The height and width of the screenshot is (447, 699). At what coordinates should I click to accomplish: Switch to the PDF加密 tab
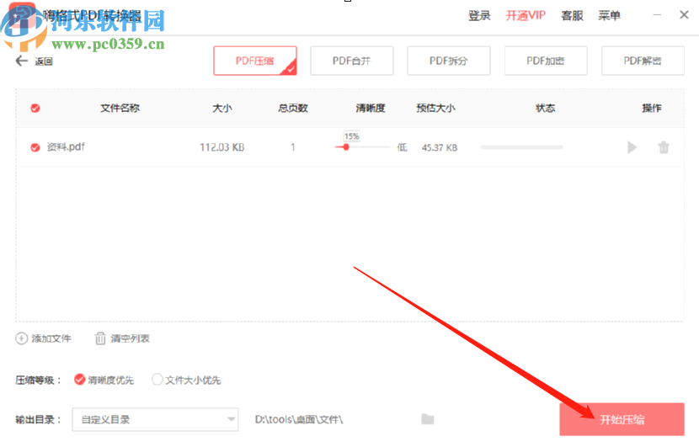pyautogui.click(x=546, y=61)
